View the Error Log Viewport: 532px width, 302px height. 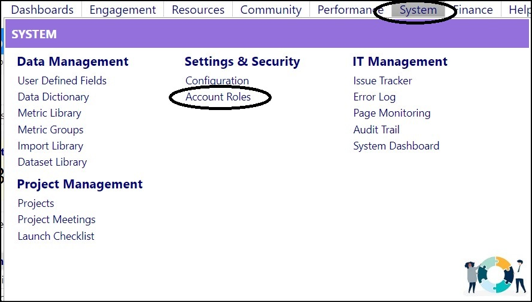click(x=375, y=97)
